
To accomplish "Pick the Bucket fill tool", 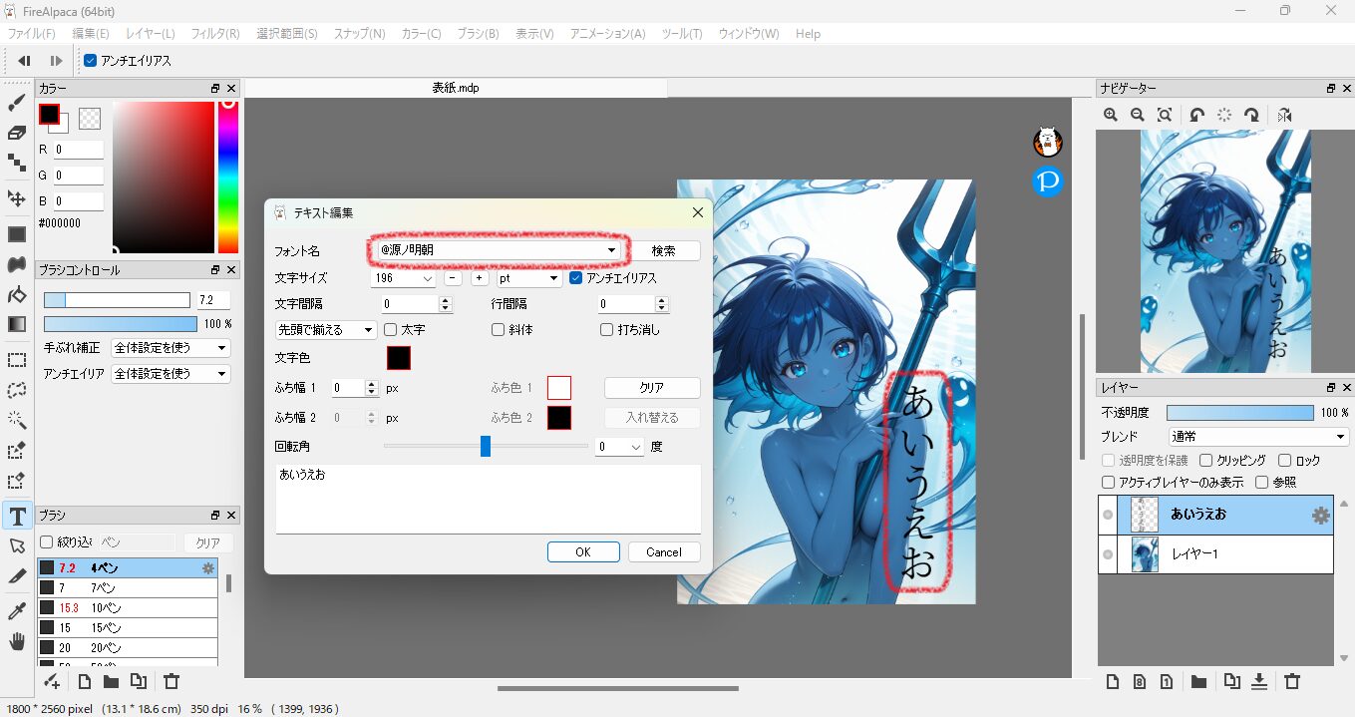I will pyautogui.click(x=17, y=295).
